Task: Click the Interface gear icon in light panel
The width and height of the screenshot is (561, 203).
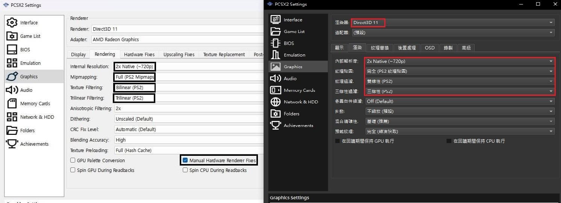Action: [12, 22]
